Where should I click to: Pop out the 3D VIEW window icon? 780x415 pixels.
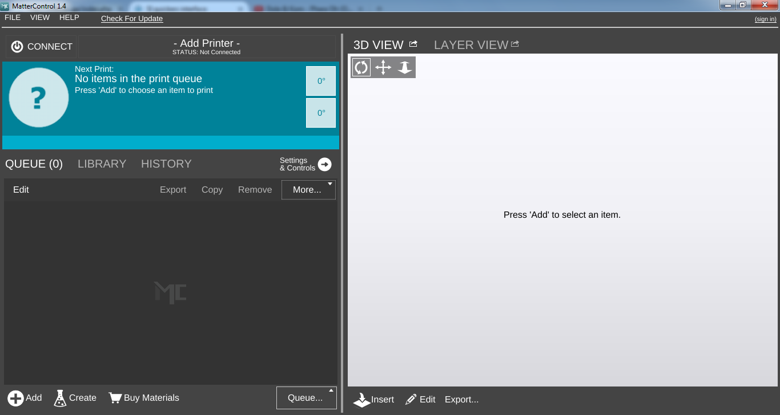413,44
